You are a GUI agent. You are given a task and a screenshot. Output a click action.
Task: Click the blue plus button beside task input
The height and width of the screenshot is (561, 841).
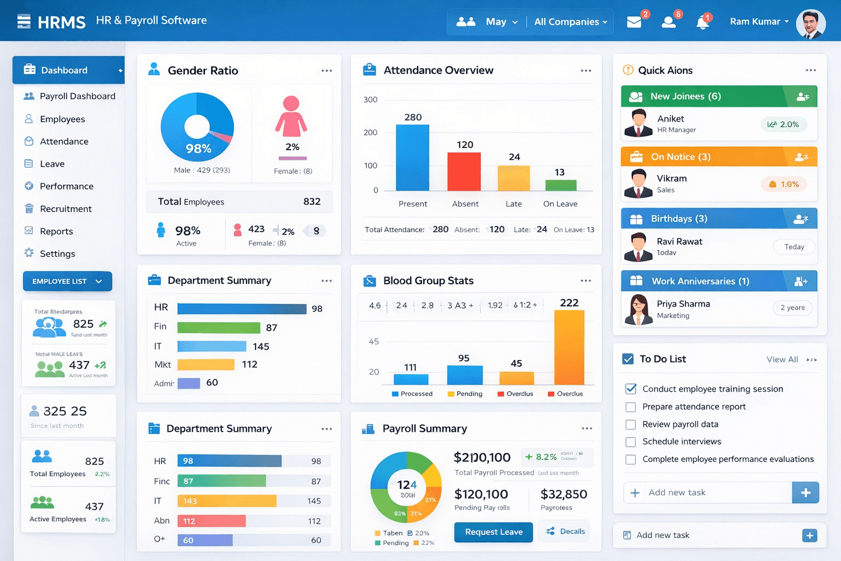805,493
